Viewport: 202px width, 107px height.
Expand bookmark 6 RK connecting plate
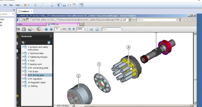tap(23, 68)
